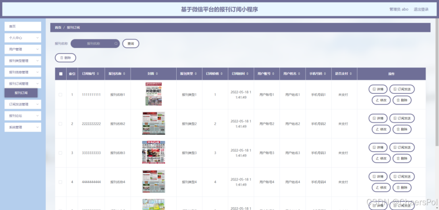Select the 报刊订阅 submenu item in sidebar
Image resolution: width=439 pixels, height=210 pixels.
tap(21, 93)
